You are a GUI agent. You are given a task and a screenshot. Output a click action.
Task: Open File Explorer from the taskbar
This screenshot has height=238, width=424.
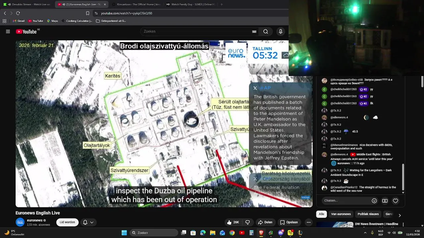tap(213, 233)
